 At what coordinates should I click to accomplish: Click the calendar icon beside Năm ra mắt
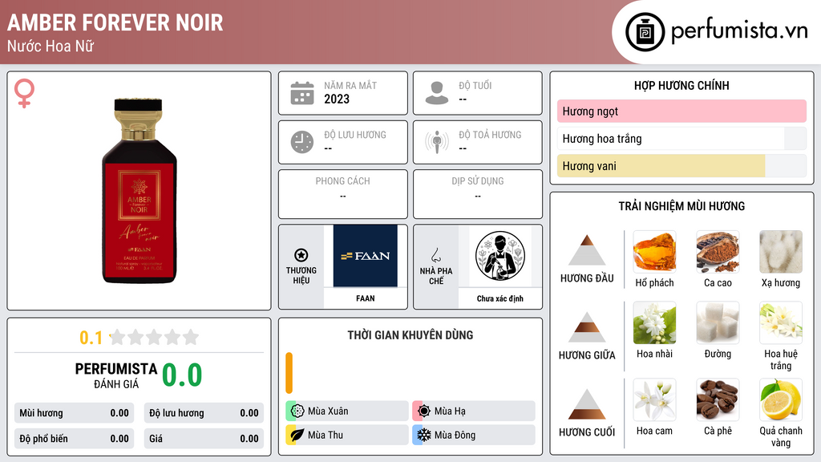(302, 93)
